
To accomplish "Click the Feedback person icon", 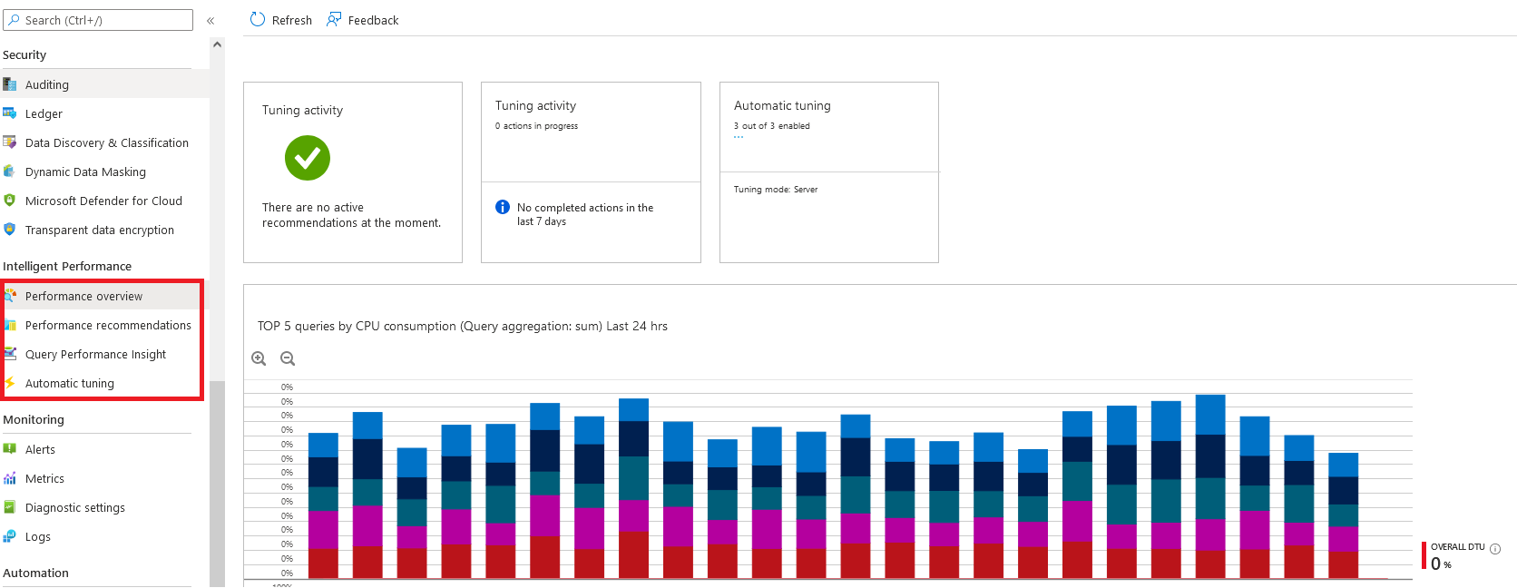I will [334, 20].
